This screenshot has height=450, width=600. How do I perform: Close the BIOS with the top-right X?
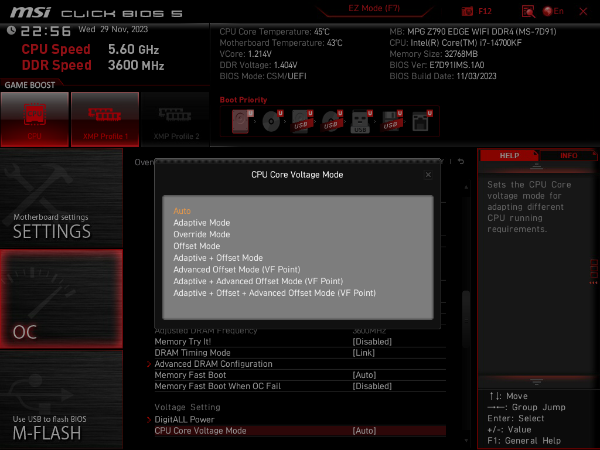tap(583, 12)
